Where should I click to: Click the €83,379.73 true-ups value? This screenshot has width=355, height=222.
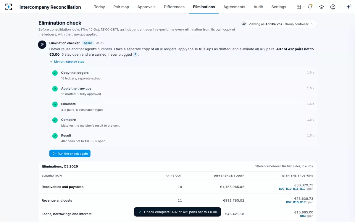tap(304, 185)
